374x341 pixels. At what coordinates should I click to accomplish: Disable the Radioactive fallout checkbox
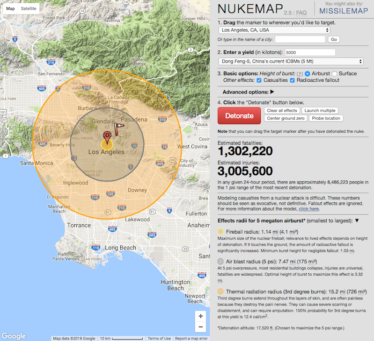293,80
